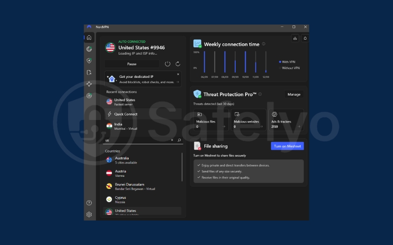Open the Help question mark icon
The width and height of the screenshot is (393, 245).
[x=89, y=203]
